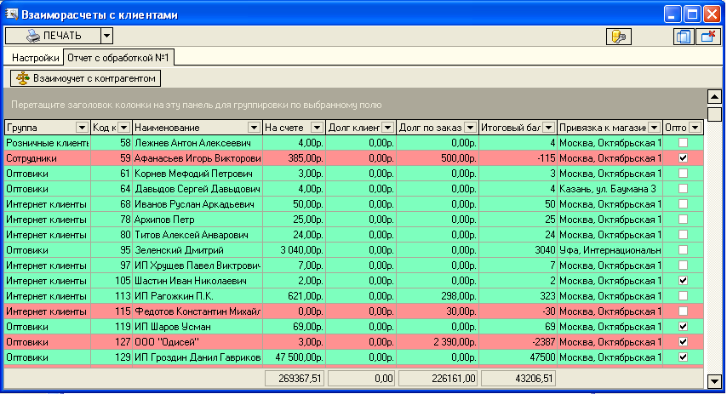Click the Взаимоучет с контрагентом button
Screen dimensions: 727x394
(x=86, y=78)
